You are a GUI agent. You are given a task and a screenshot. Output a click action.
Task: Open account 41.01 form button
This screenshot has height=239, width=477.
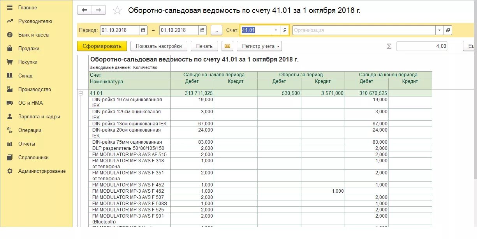point(284,30)
